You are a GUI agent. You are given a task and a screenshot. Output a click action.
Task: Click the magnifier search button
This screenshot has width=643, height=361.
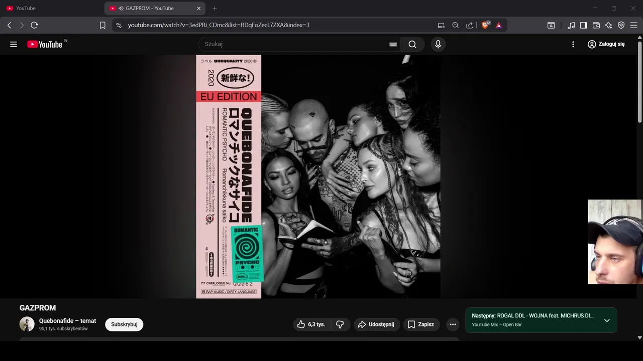pos(412,44)
